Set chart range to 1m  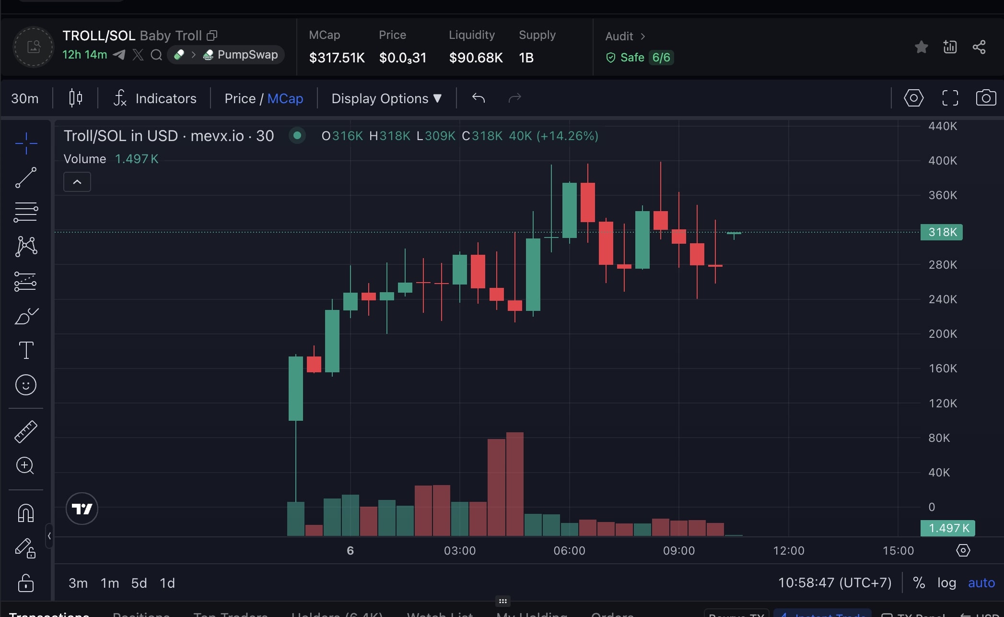(109, 583)
